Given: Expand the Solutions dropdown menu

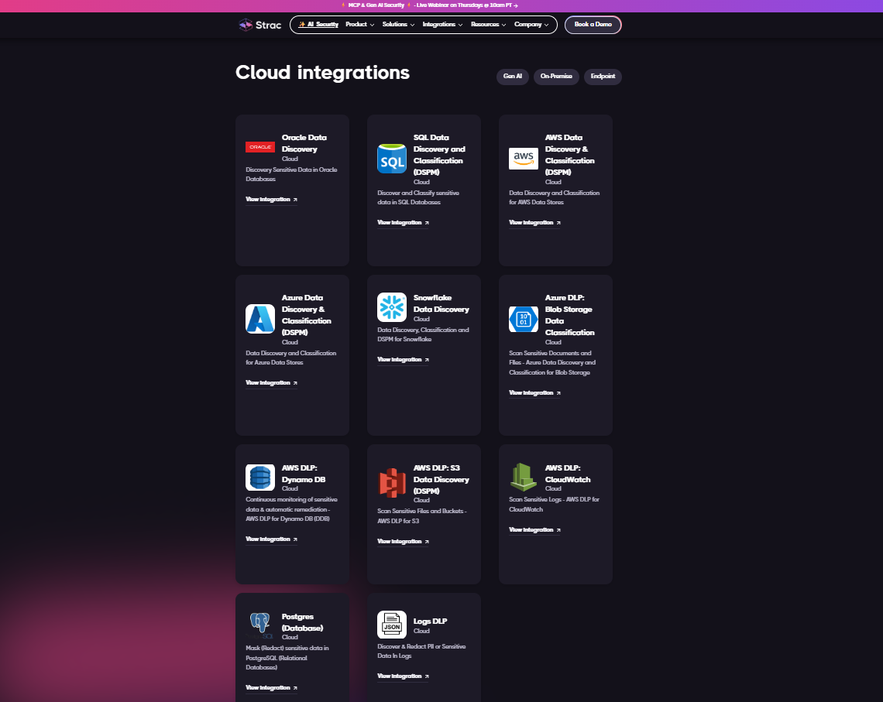Looking at the screenshot, I should tap(398, 25).
